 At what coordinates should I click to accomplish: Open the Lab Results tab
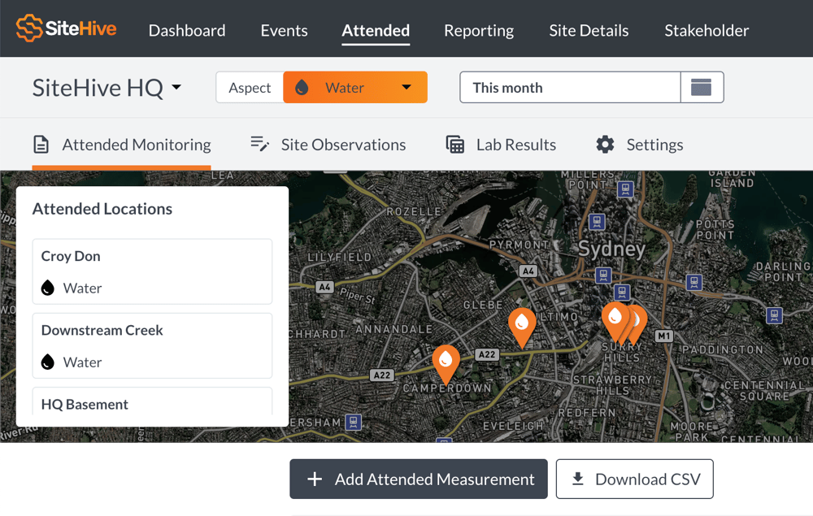(x=501, y=145)
